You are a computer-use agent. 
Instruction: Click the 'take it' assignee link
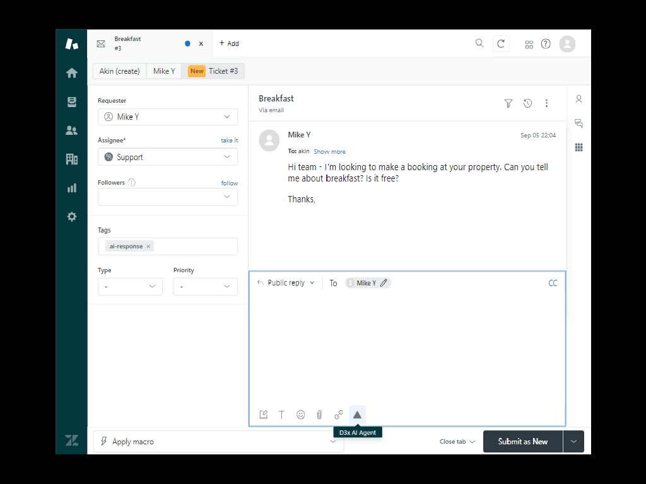click(x=229, y=141)
